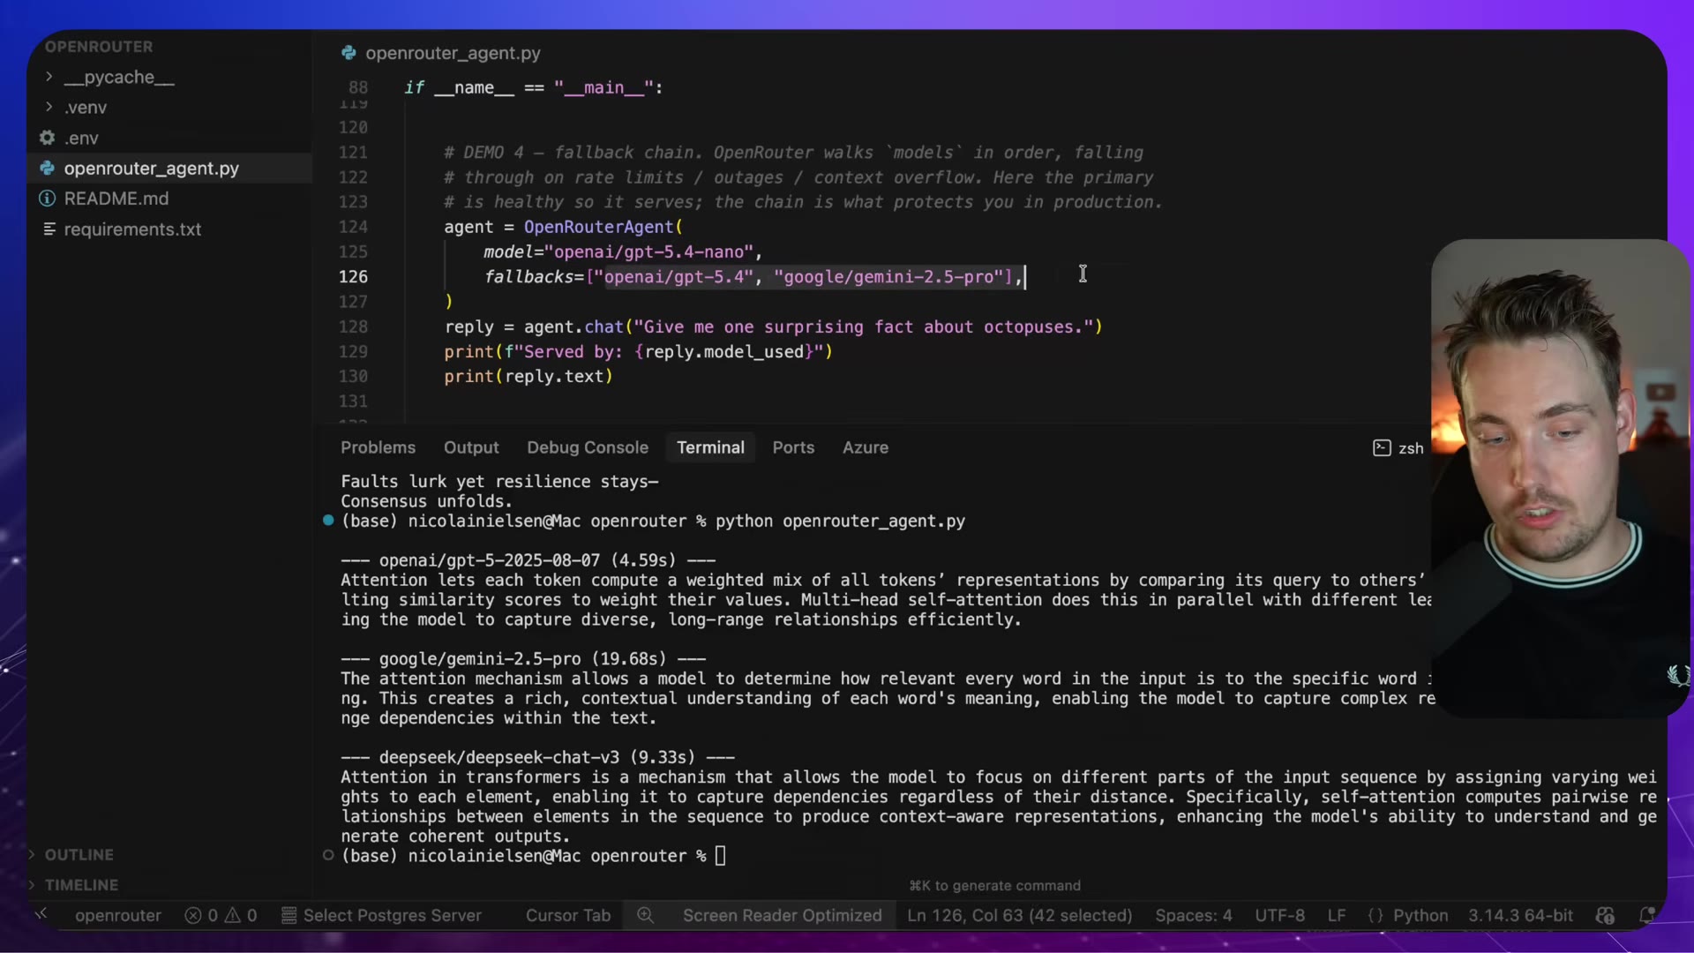Click Cursor Tab in the status bar
This screenshot has height=953, width=1694.
click(x=568, y=916)
